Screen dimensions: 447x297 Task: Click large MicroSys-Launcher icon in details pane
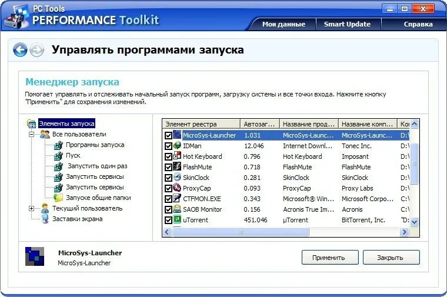pyautogui.click(x=35, y=256)
